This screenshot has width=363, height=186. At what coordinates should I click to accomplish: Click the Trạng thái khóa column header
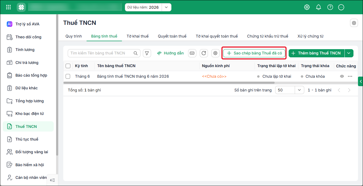click(315, 66)
